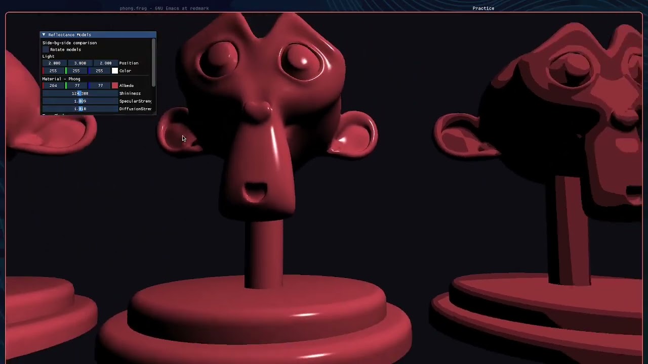The image size is (648, 364).
Task: Edit Albedo blue channel value 77
Action: 99,85
